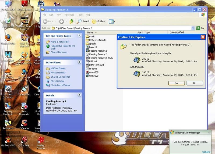This screenshot has width=215, height=154.
Task: Click Options in Messenger notification
Action: pos(206,152)
